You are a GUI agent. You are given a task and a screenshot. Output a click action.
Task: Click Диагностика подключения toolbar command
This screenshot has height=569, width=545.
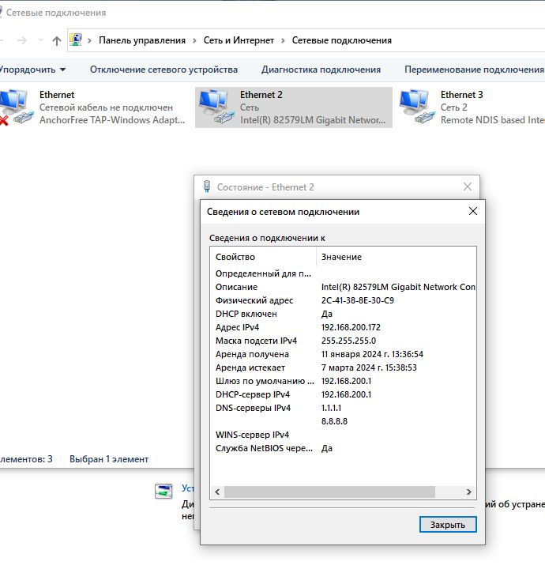pyautogui.click(x=321, y=70)
